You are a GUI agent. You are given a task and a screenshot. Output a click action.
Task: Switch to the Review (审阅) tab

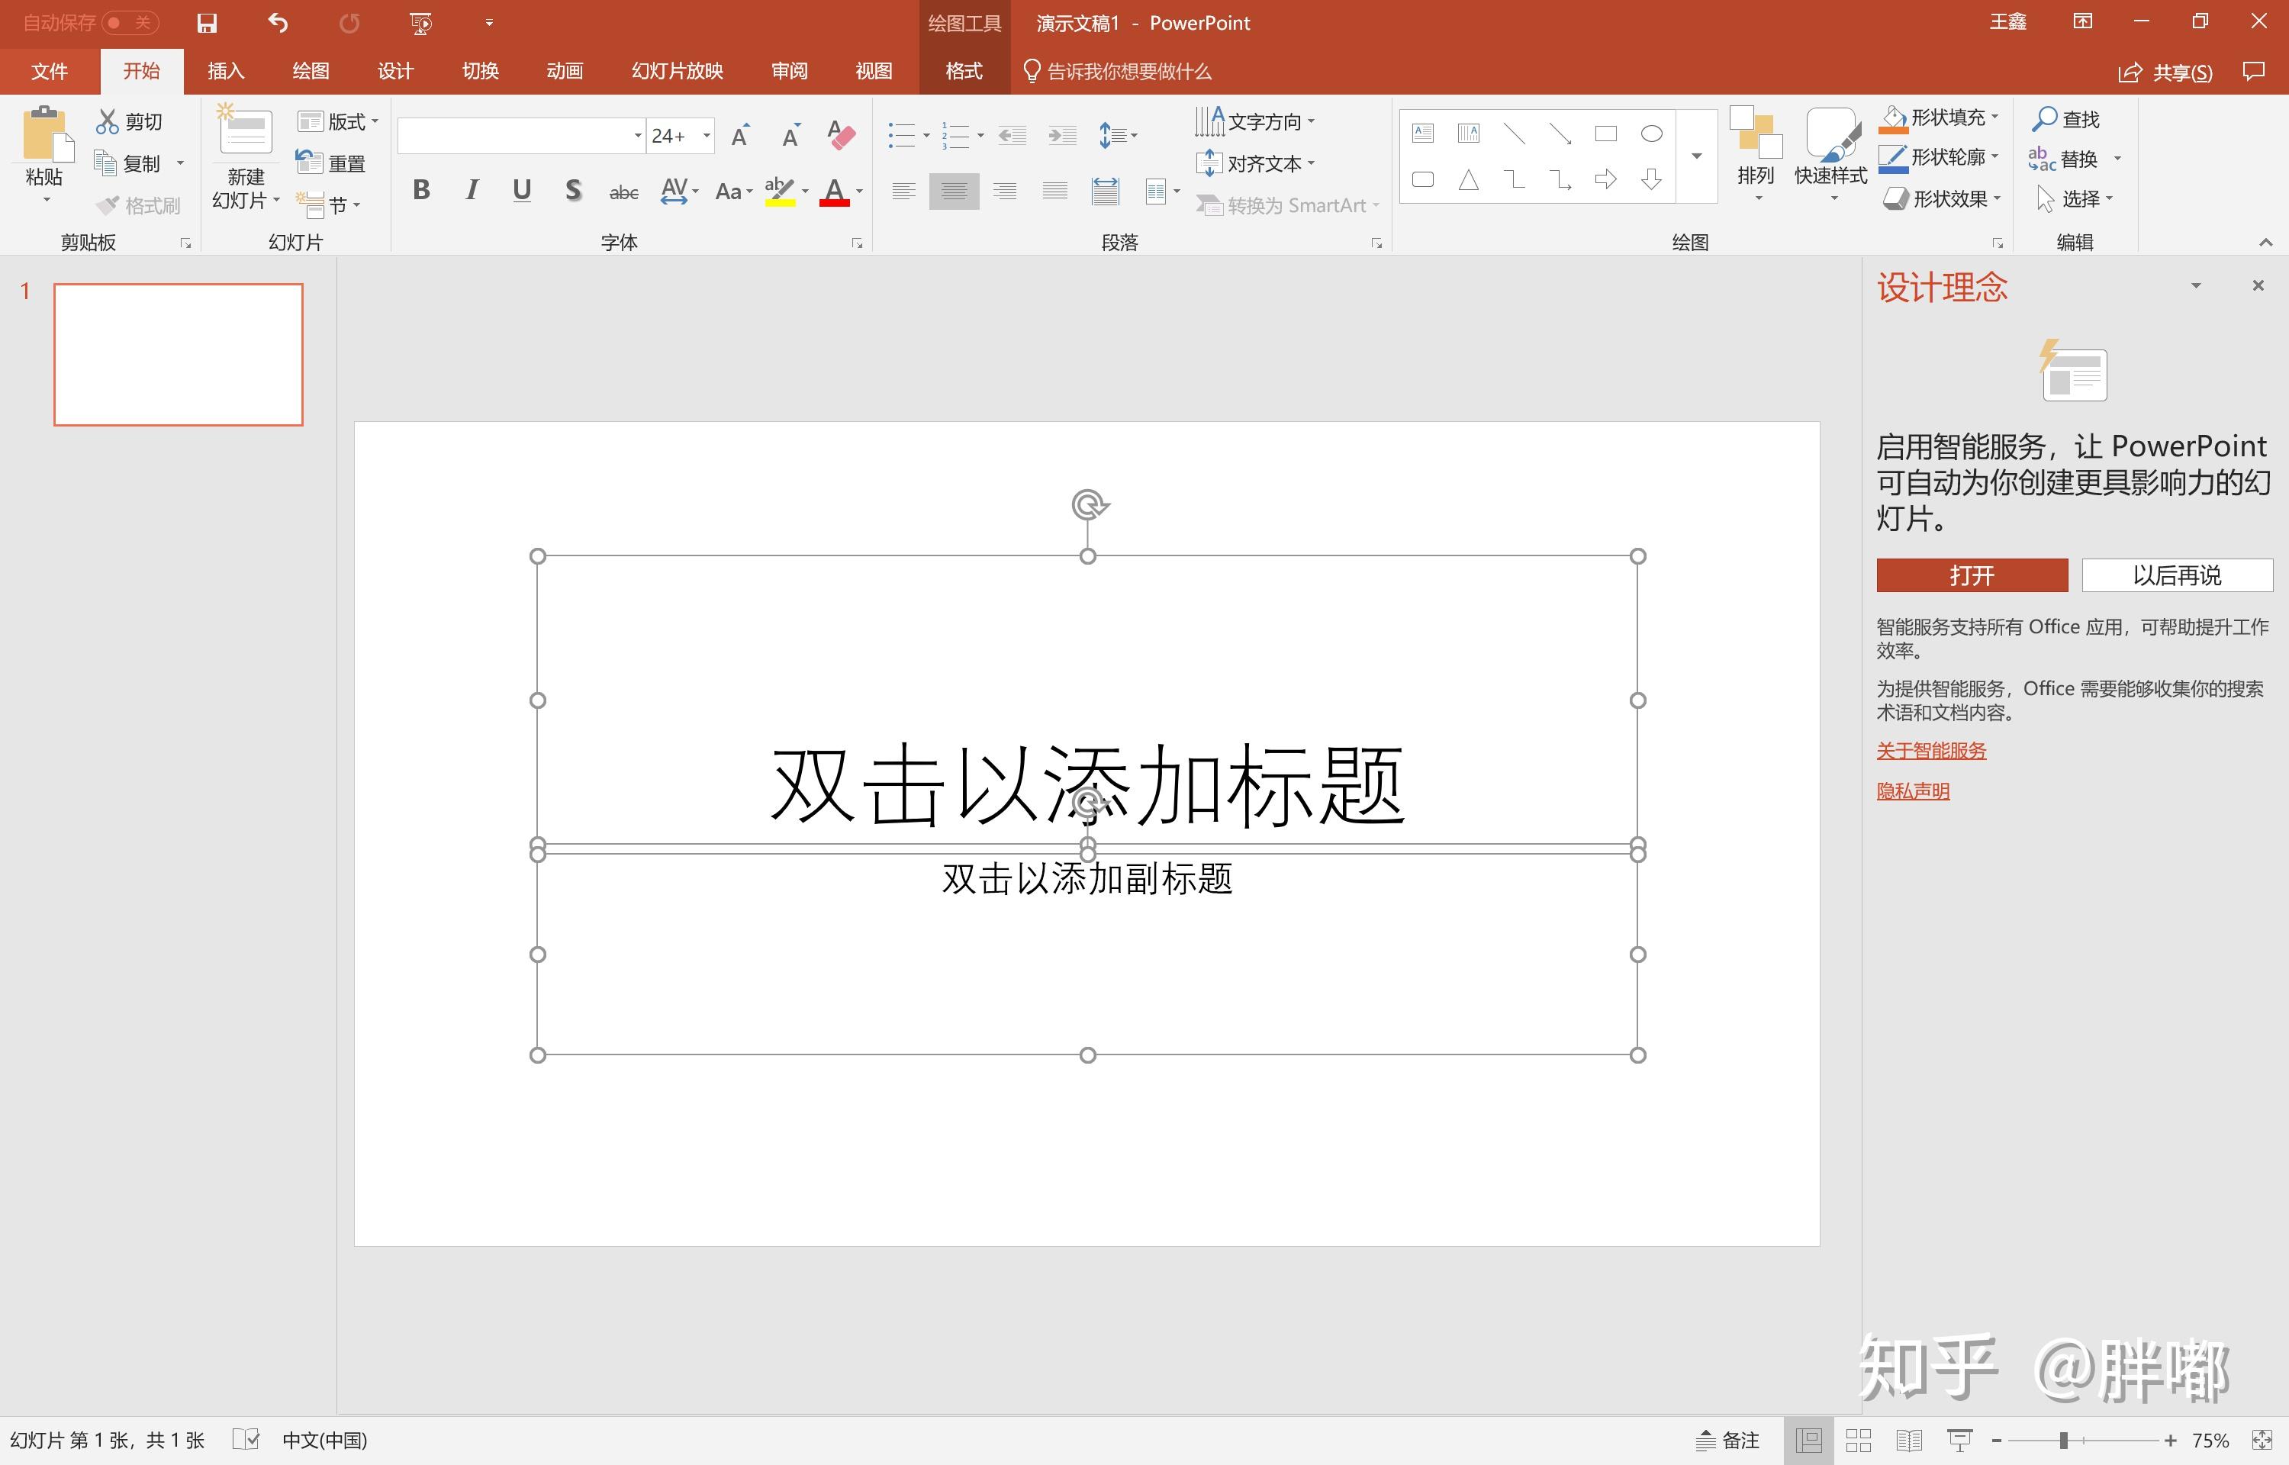pos(789,72)
